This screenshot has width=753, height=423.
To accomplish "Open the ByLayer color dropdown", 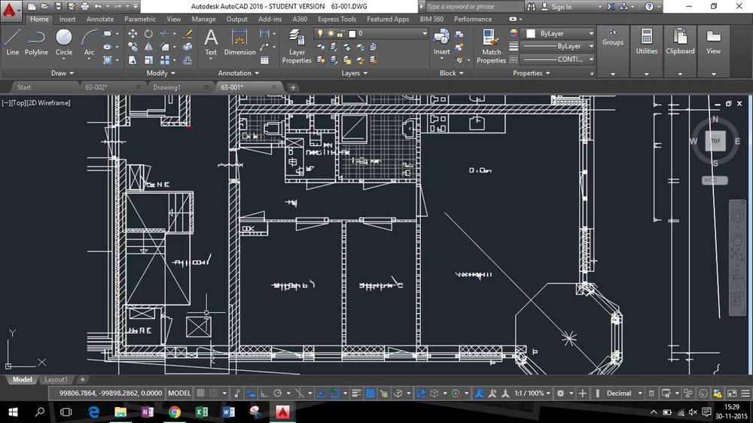I will (559, 34).
